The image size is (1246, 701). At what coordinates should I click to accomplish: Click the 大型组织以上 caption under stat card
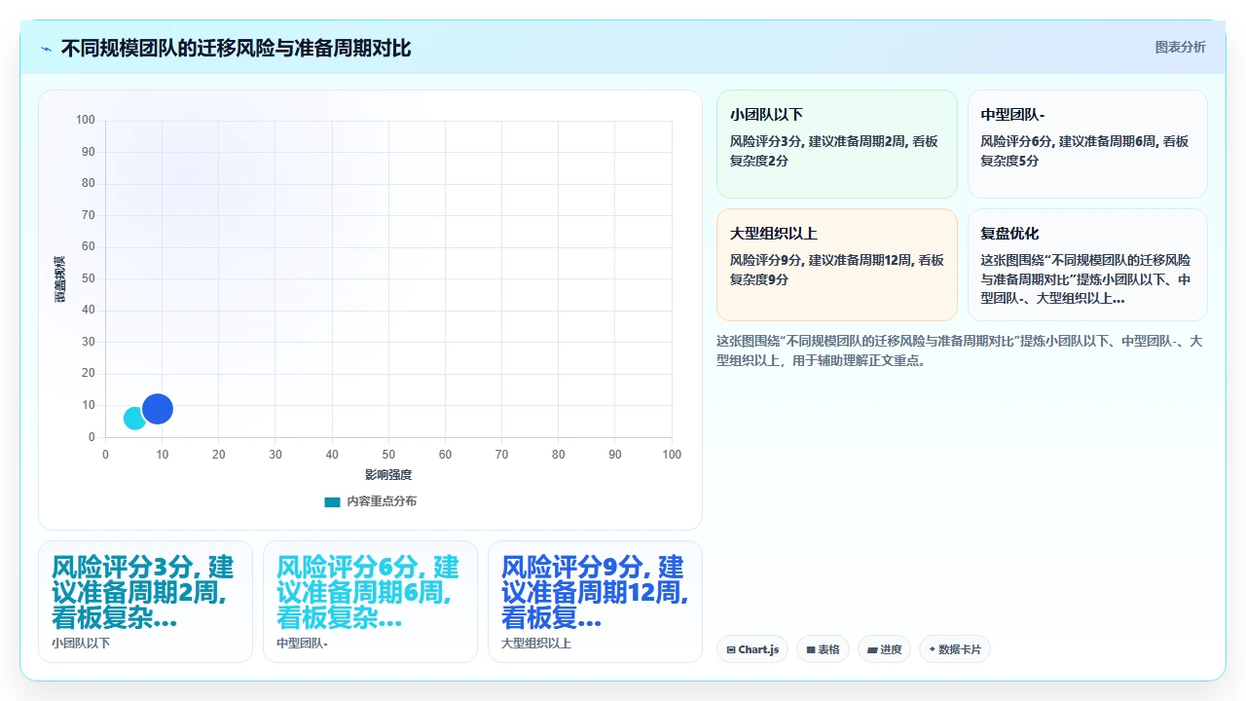click(536, 644)
